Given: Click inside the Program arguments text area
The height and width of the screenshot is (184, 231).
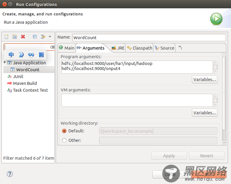Looking at the screenshot, I should click(137, 67).
